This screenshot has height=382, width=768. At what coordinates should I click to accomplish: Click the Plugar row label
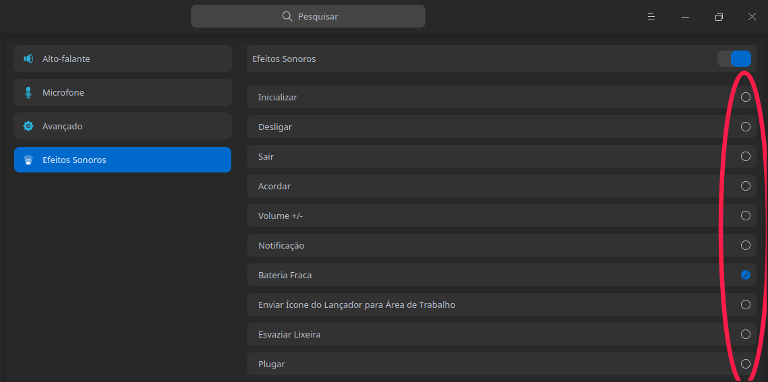(x=271, y=364)
